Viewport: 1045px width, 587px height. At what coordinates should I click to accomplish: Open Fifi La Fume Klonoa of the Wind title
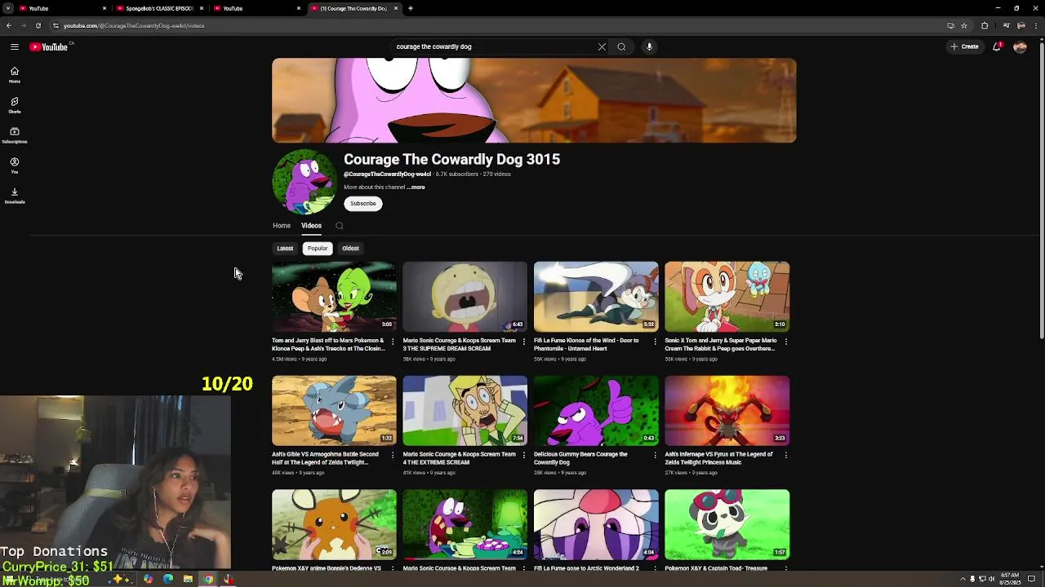pyautogui.click(x=586, y=344)
